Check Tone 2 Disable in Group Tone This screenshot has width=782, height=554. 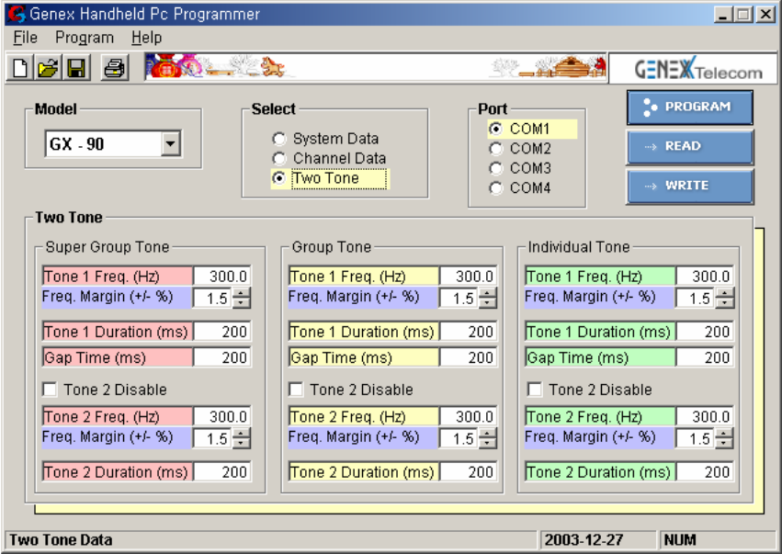[296, 389]
